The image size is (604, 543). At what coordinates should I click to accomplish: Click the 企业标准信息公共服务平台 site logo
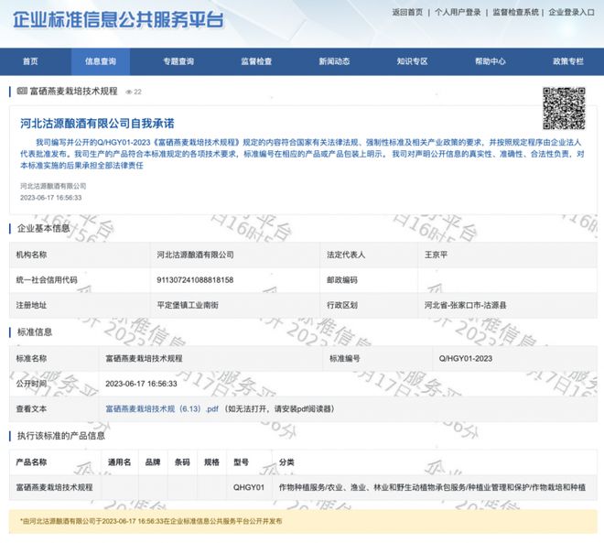click(118, 19)
